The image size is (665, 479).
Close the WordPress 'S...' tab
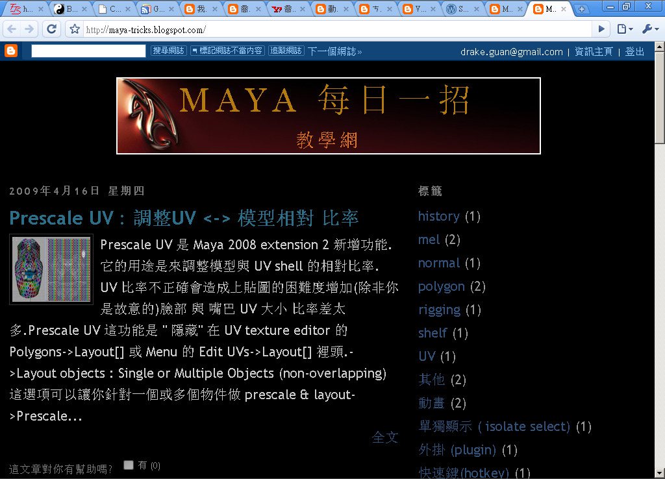pyautogui.click(x=477, y=9)
